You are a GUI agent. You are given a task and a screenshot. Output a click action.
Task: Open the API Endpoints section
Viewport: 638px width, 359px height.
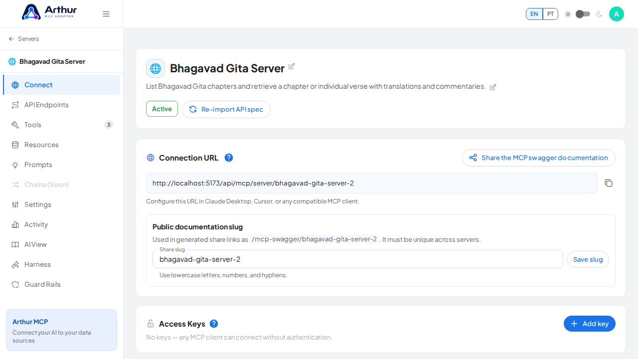(x=62, y=105)
